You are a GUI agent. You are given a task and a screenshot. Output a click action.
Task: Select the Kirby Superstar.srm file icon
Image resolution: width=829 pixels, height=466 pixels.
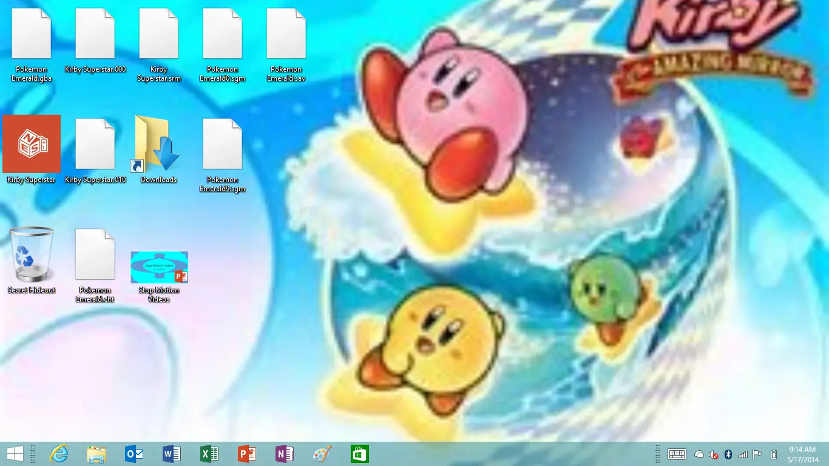[159, 34]
